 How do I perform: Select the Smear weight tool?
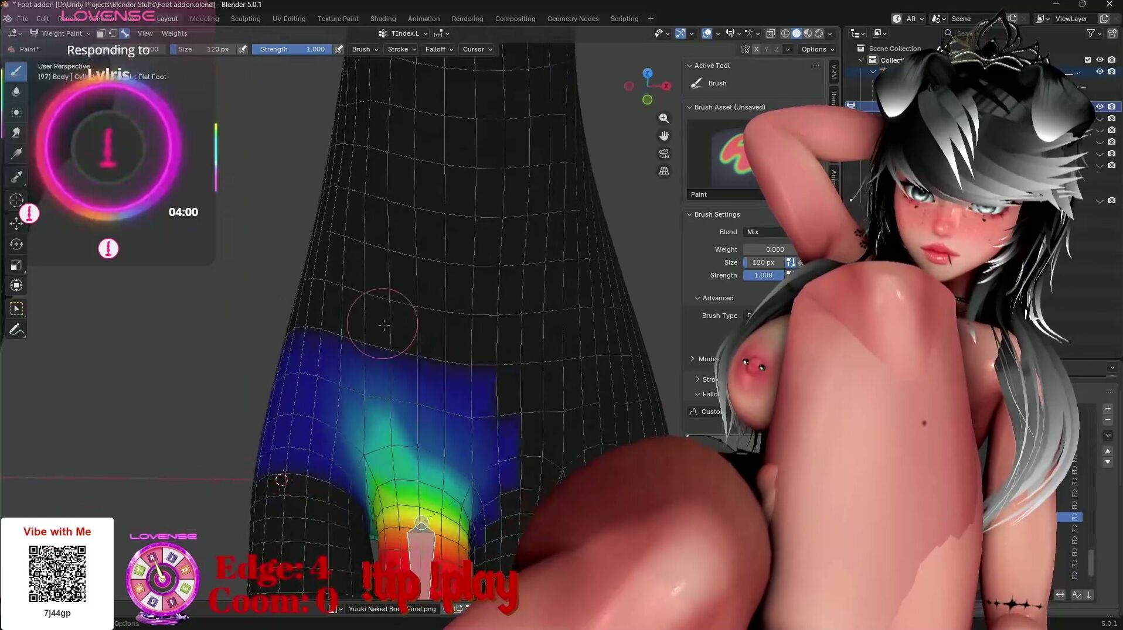(x=16, y=132)
